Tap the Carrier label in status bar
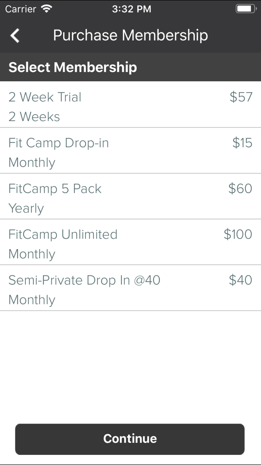The width and height of the screenshot is (261, 465). pos(21,9)
